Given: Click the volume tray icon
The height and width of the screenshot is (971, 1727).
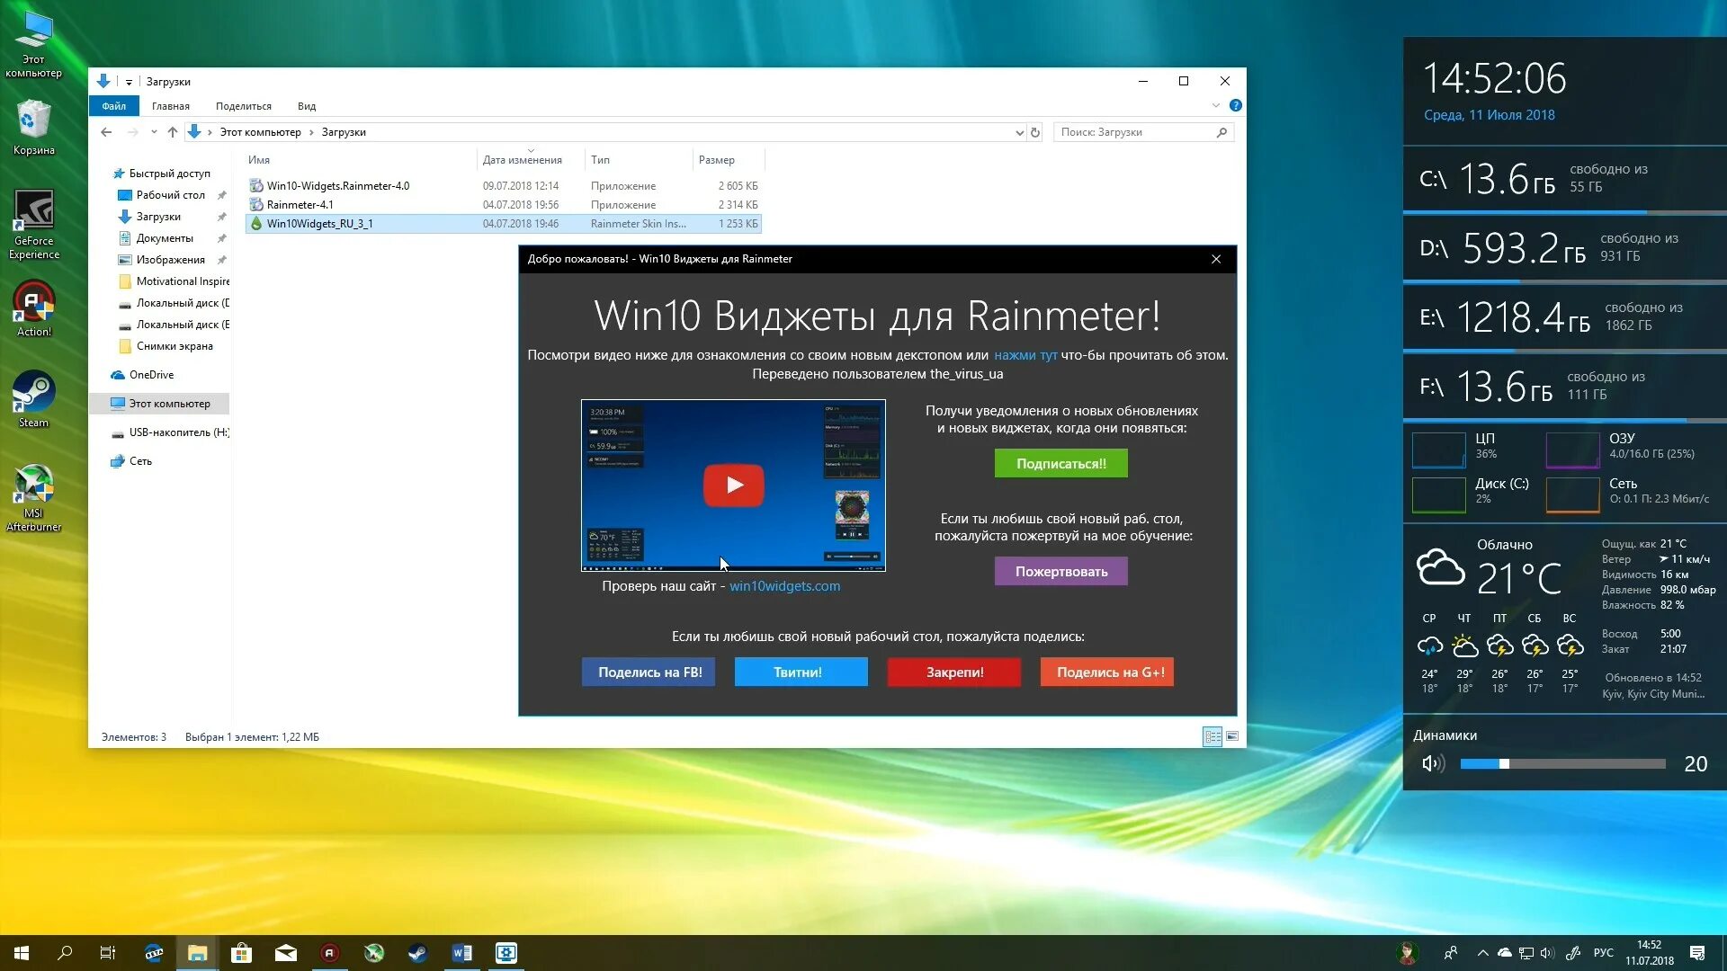Looking at the screenshot, I should (1547, 953).
